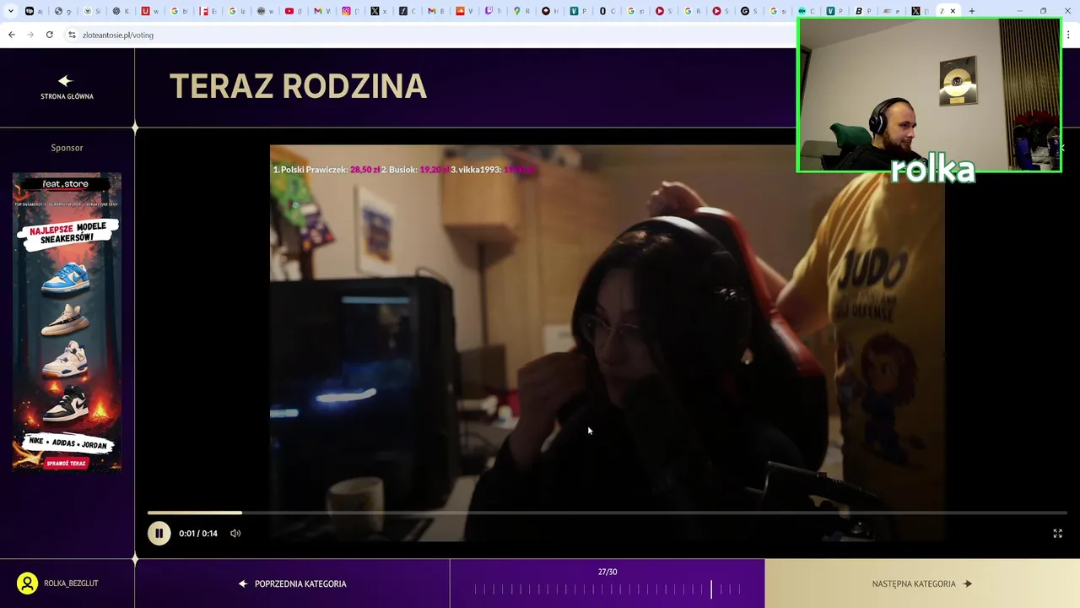
Task: Click the Następna Kategoria button
Action: pyautogui.click(x=922, y=584)
